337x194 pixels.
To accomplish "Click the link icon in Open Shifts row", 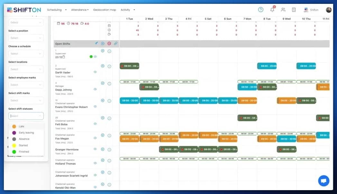I will pos(116,43).
